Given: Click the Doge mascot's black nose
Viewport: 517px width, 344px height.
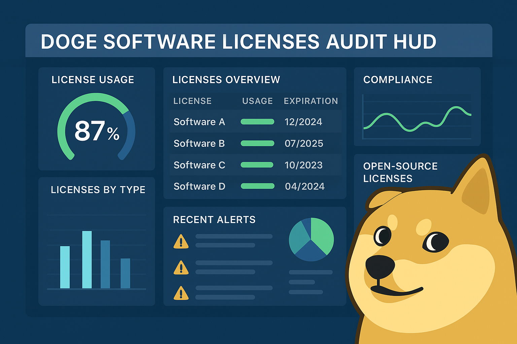Looking at the screenshot, I should pyautogui.click(x=380, y=267).
